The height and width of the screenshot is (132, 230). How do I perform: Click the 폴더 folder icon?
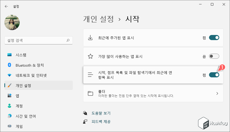[x=90, y=93]
